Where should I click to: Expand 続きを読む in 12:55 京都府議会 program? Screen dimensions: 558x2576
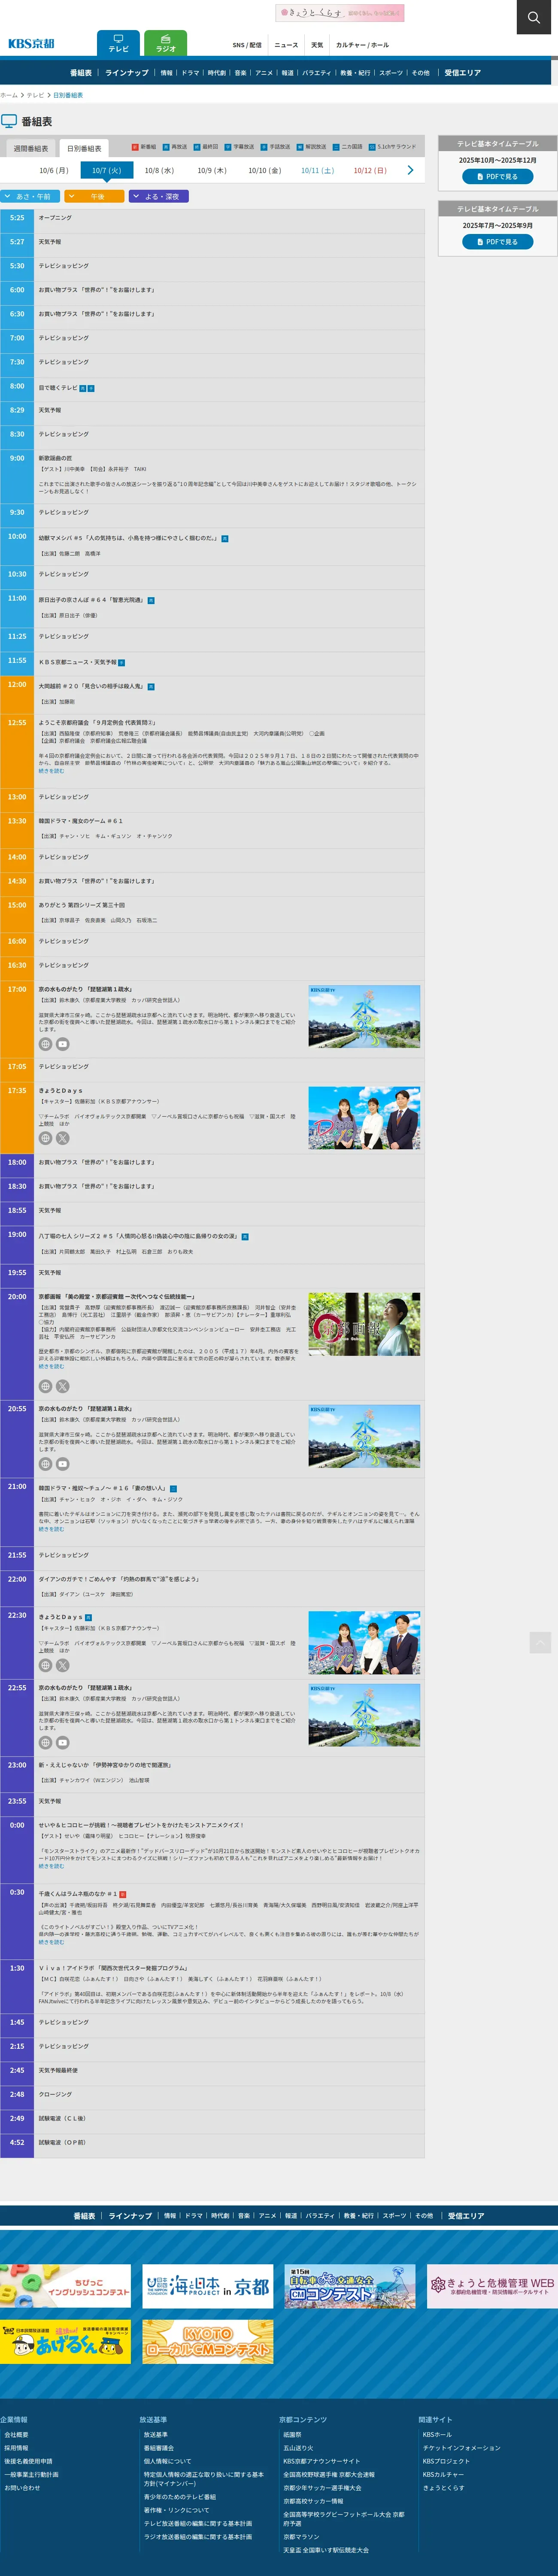click(x=51, y=771)
